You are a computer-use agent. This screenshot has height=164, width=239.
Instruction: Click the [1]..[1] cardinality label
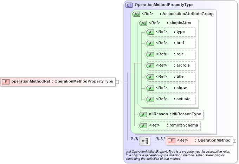[160, 139]
